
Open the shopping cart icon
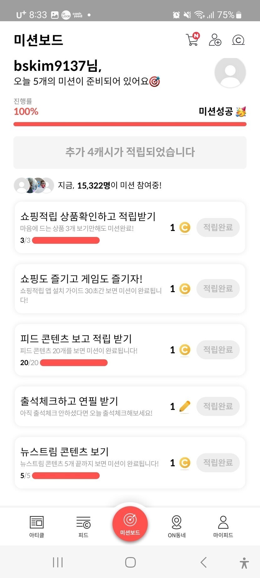tap(192, 40)
